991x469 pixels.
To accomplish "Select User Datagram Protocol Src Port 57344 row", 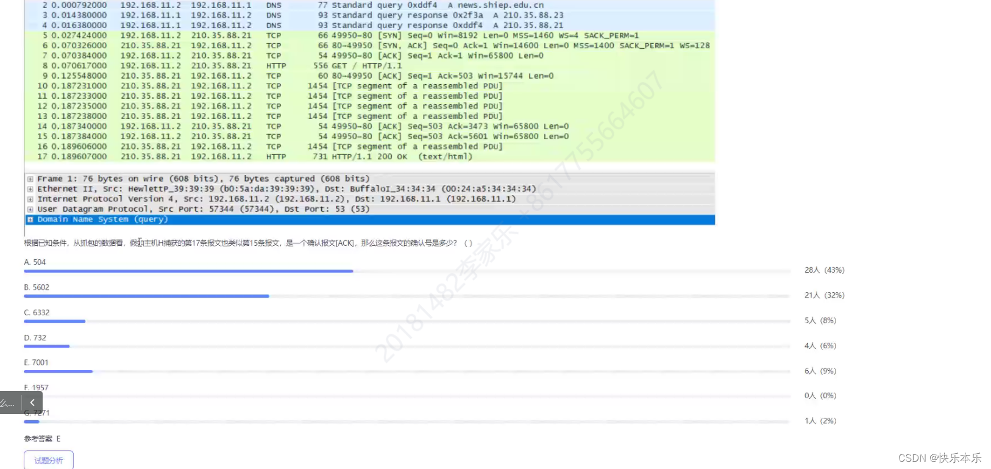I will (x=369, y=209).
